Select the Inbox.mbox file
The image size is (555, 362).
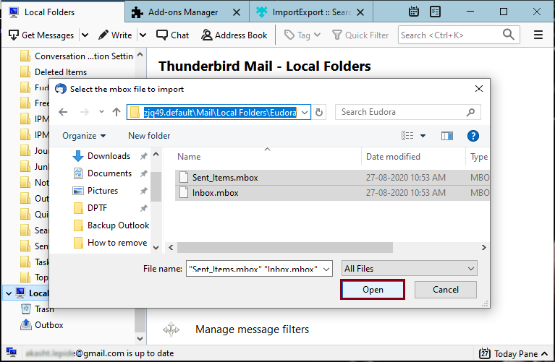click(332, 193)
